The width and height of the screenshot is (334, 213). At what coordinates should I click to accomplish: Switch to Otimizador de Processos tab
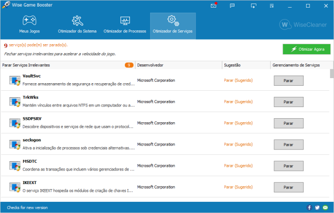click(x=125, y=26)
